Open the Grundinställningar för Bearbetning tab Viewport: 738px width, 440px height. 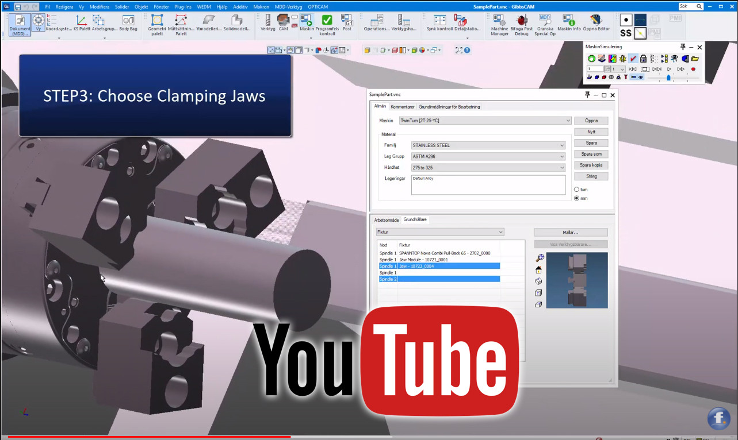(449, 107)
